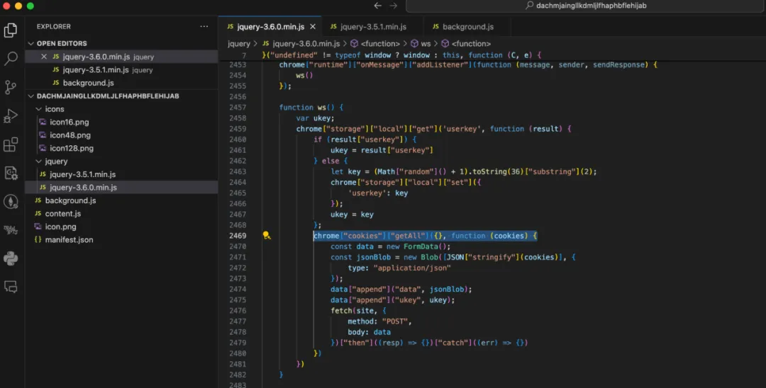Close the jquery-3.6.0.min.js editor tab

(x=313, y=27)
